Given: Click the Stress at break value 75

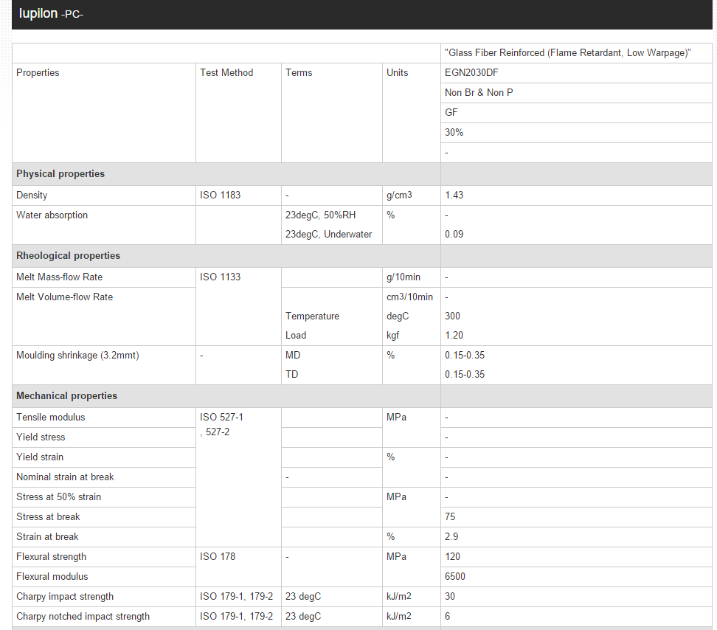Looking at the screenshot, I should click(x=450, y=517).
